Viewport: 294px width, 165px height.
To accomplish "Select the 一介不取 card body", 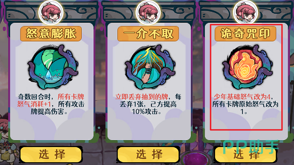I will click(x=149, y=81).
